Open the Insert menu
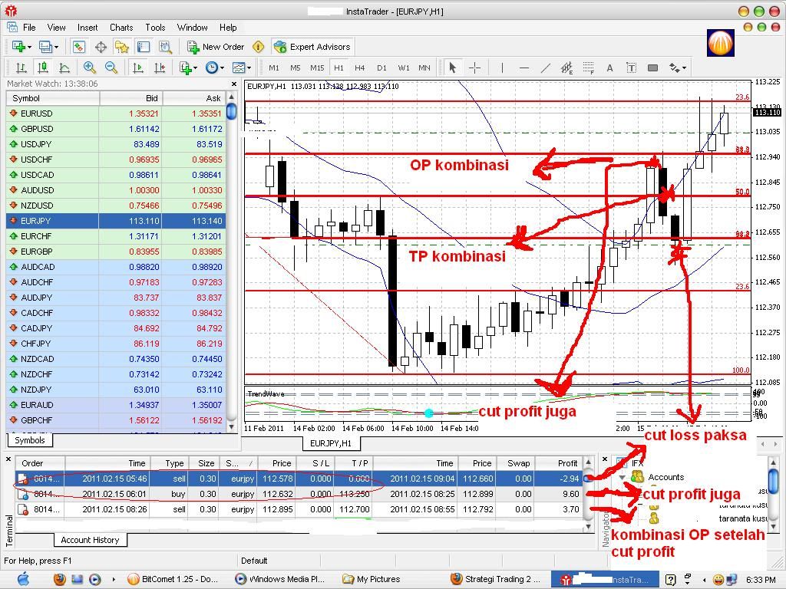 pos(88,28)
